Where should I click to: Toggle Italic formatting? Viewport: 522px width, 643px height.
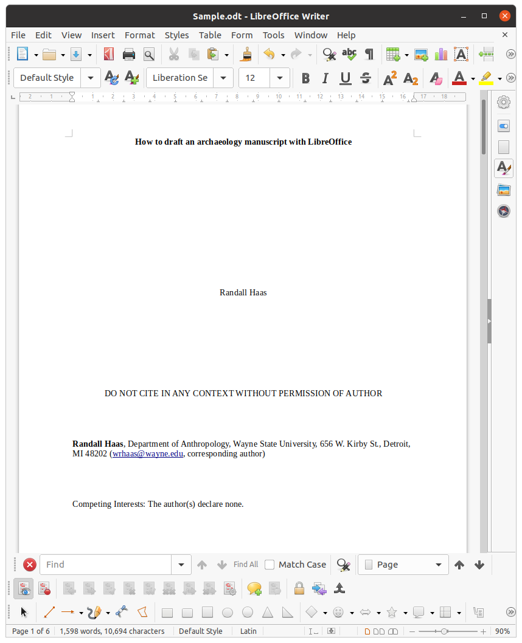(x=325, y=78)
